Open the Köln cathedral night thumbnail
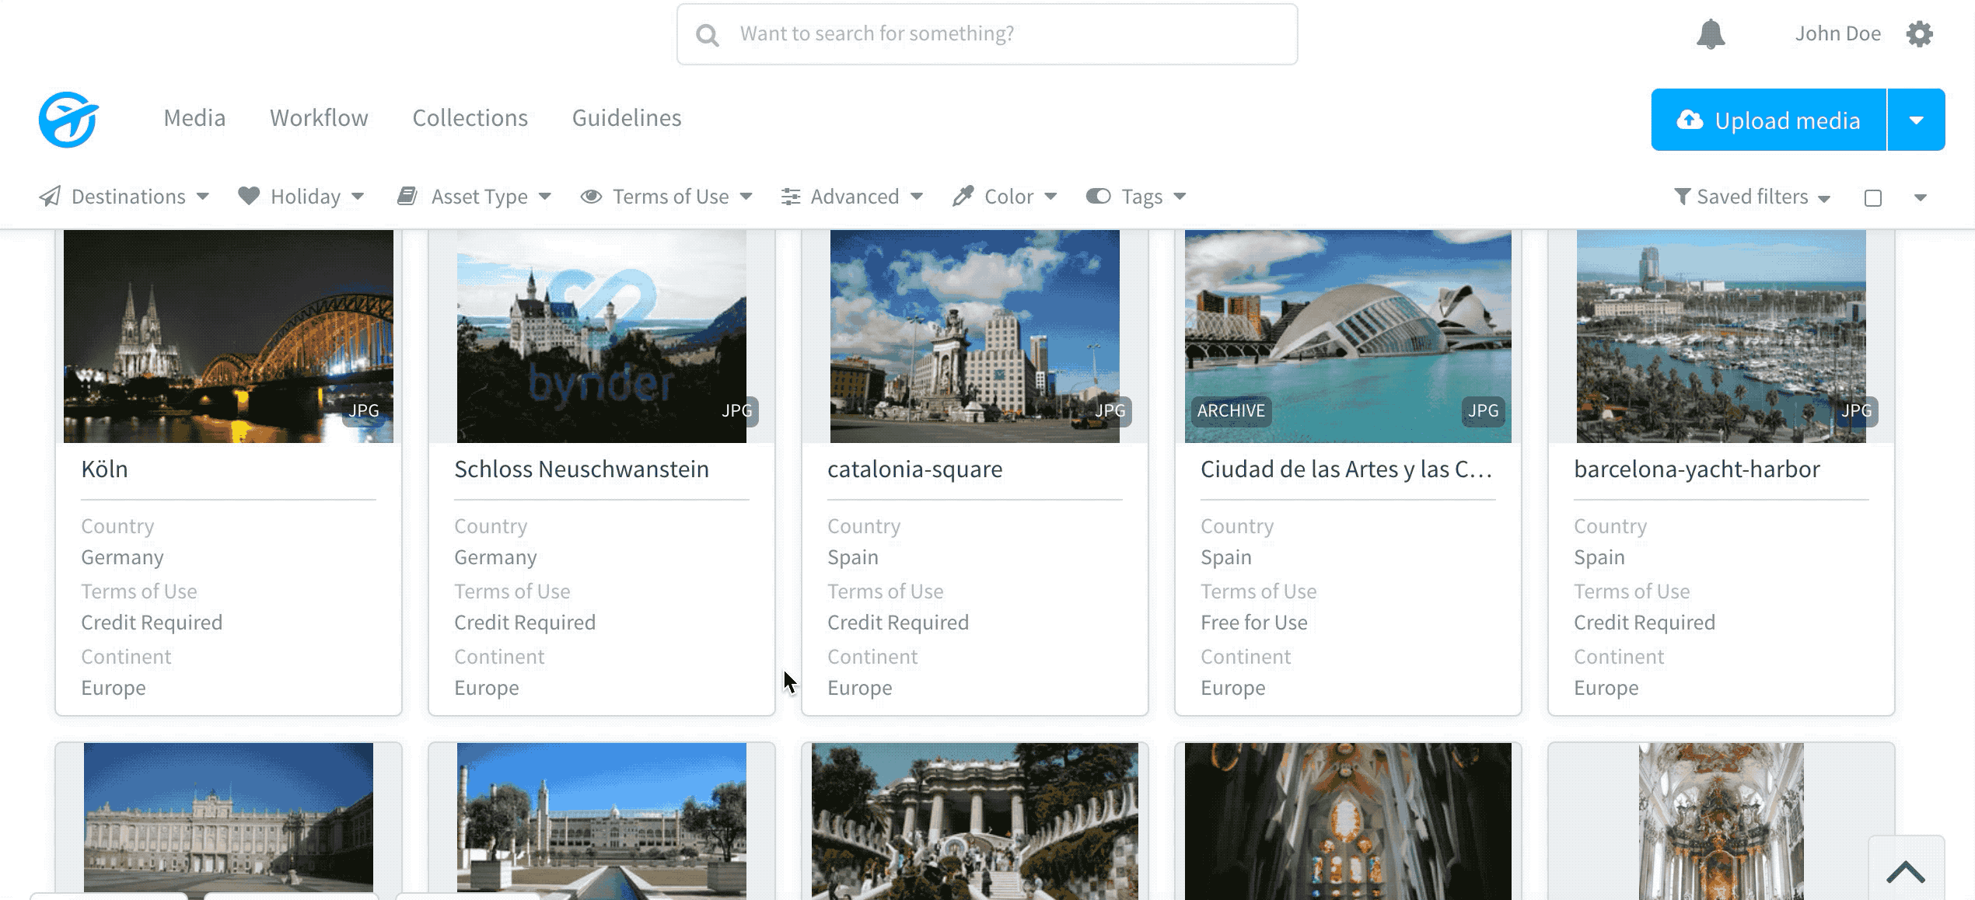This screenshot has width=1975, height=900. [229, 336]
